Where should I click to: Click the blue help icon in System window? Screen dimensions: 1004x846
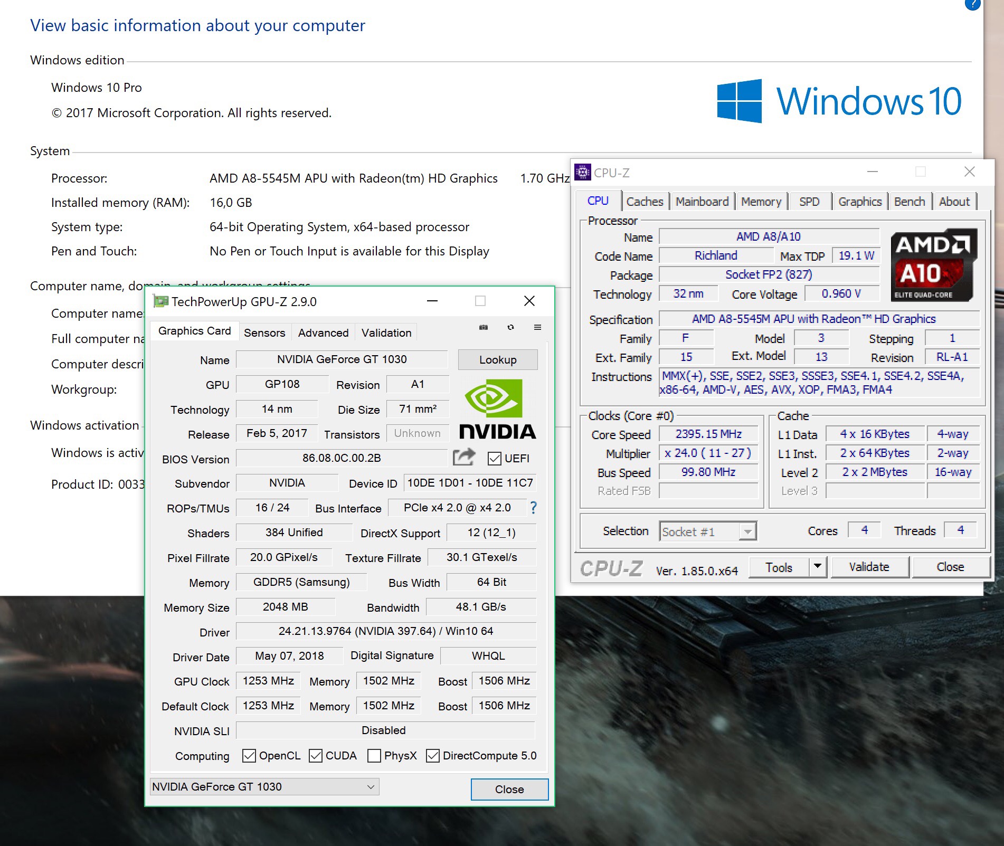972,4
